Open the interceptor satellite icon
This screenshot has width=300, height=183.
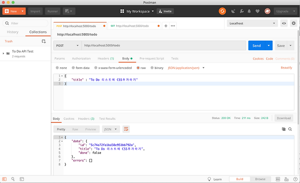point(233,11)
